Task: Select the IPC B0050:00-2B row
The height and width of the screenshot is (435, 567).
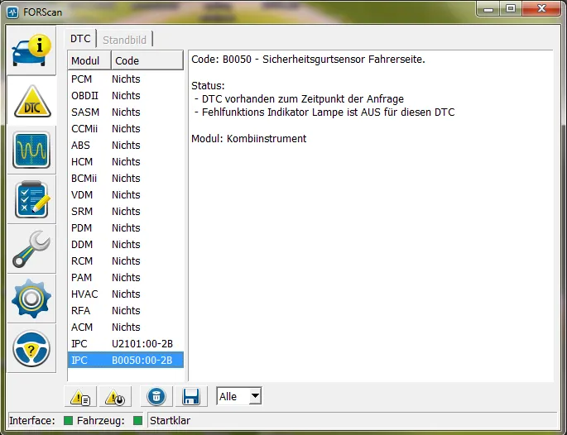Action: tap(125, 360)
